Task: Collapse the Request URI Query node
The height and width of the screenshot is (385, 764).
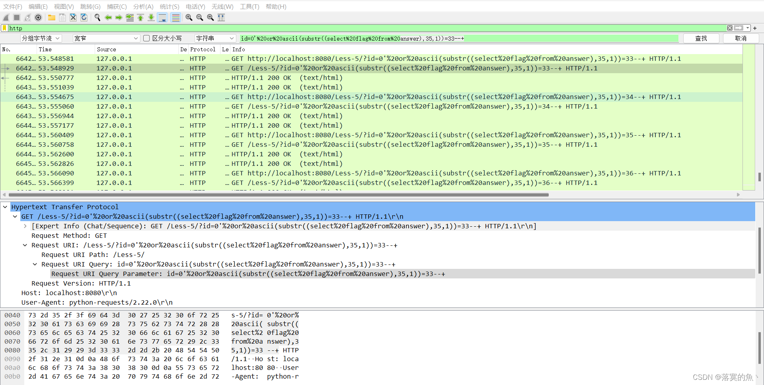Action: point(35,264)
